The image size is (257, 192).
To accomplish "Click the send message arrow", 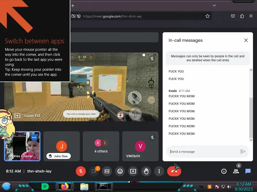I will [243, 151].
